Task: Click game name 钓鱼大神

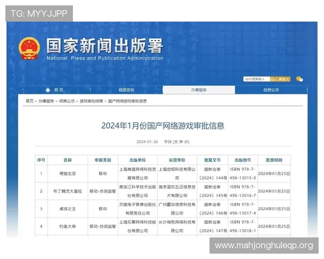Action: (67, 227)
